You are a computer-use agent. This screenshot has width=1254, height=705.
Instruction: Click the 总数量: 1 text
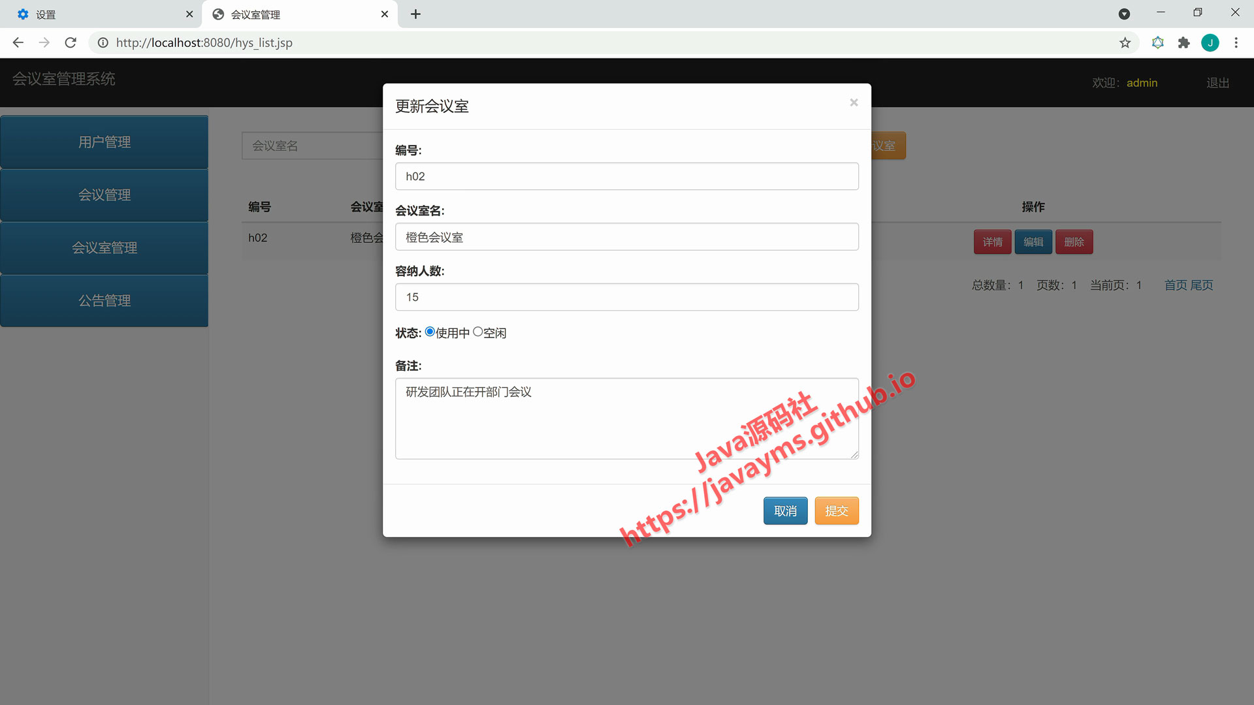click(997, 285)
